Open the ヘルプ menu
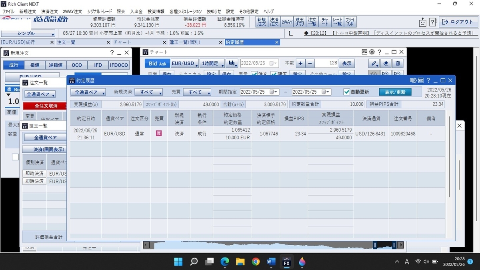 coord(269,11)
